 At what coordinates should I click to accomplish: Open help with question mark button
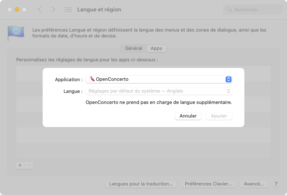tap(276, 184)
